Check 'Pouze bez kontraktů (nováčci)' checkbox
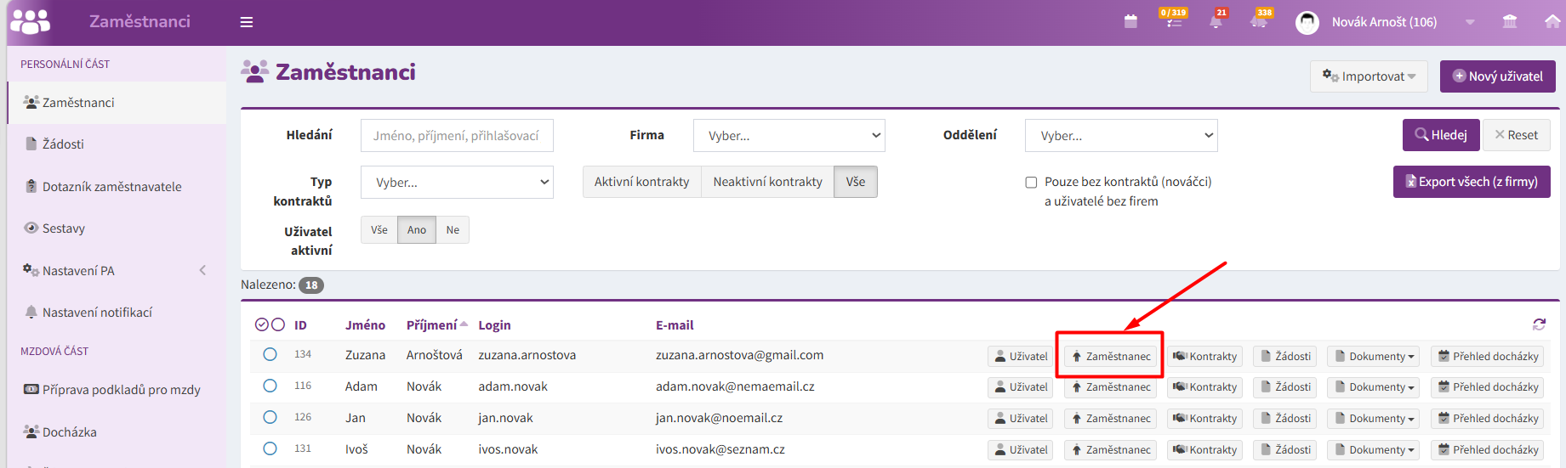This screenshot has height=468, width=1566. [1031, 182]
